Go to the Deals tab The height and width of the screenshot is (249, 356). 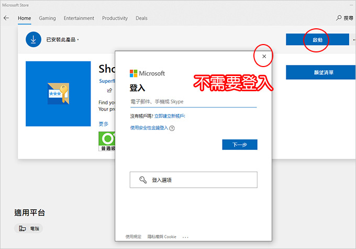tap(141, 18)
